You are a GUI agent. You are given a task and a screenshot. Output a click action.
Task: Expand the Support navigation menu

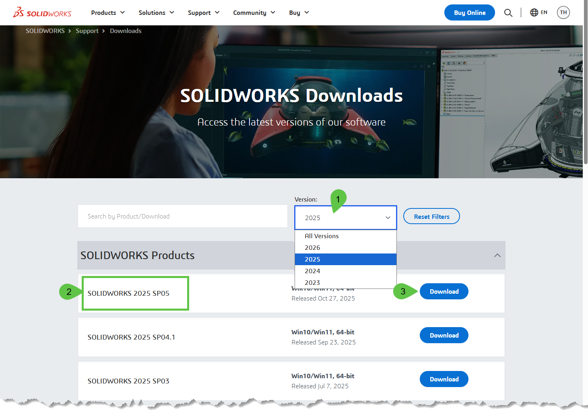point(203,13)
